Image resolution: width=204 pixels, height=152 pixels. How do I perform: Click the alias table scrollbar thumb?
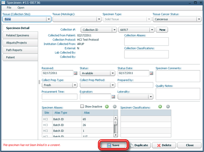coord(115,122)
